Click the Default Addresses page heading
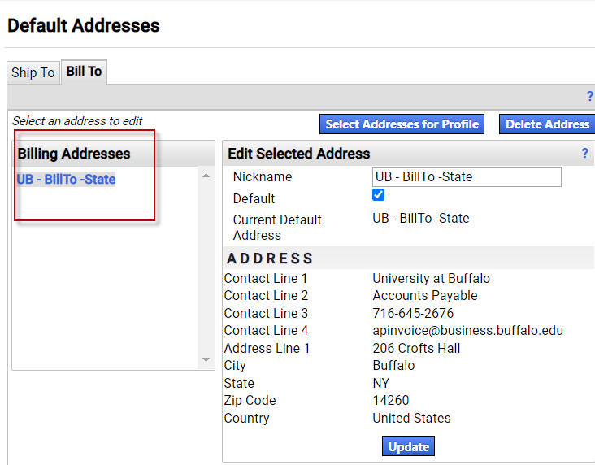Viewport: 595px width, 465px height. tap(84, 25)
